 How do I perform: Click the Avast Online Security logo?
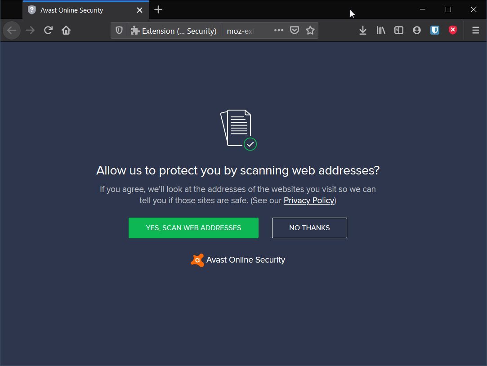click(238, 260)
